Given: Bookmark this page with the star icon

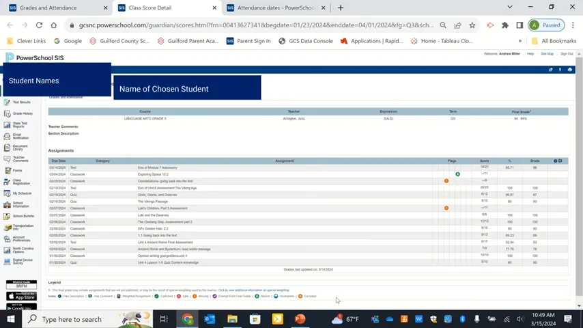Looking at the screenshot, I should (472, 25).
